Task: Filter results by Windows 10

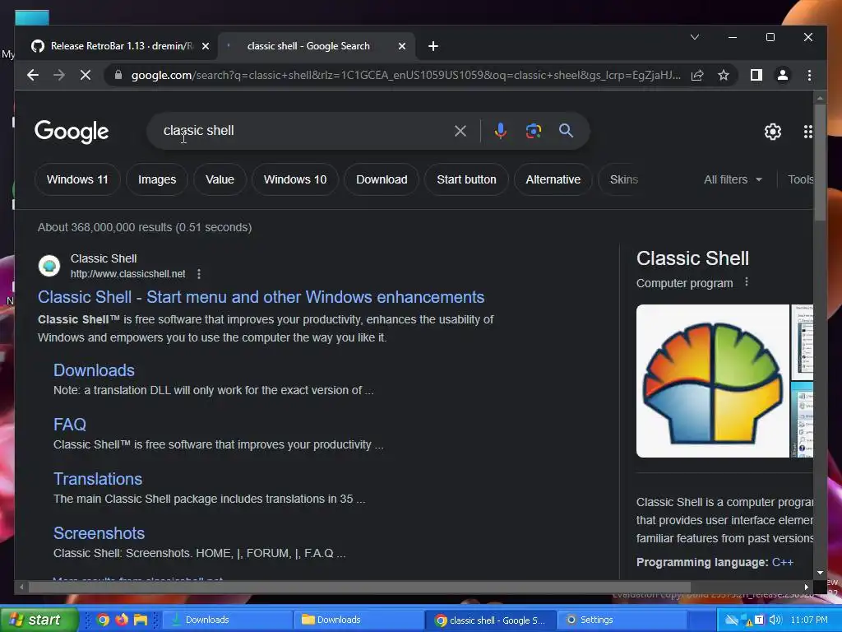Action: [295, 179]
